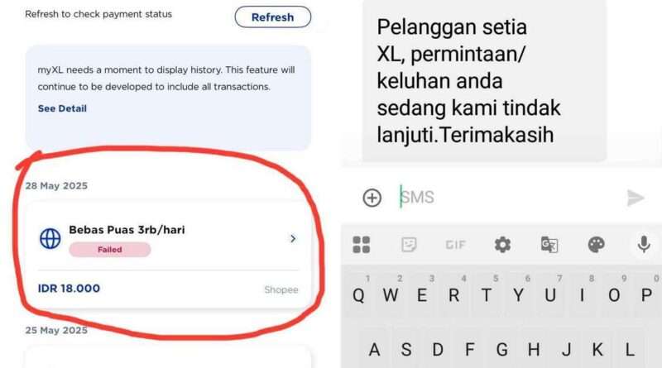The height and width of the screenshot is (368, 662).
Task: Tap the Failed status badge
Action: [110, 250]
